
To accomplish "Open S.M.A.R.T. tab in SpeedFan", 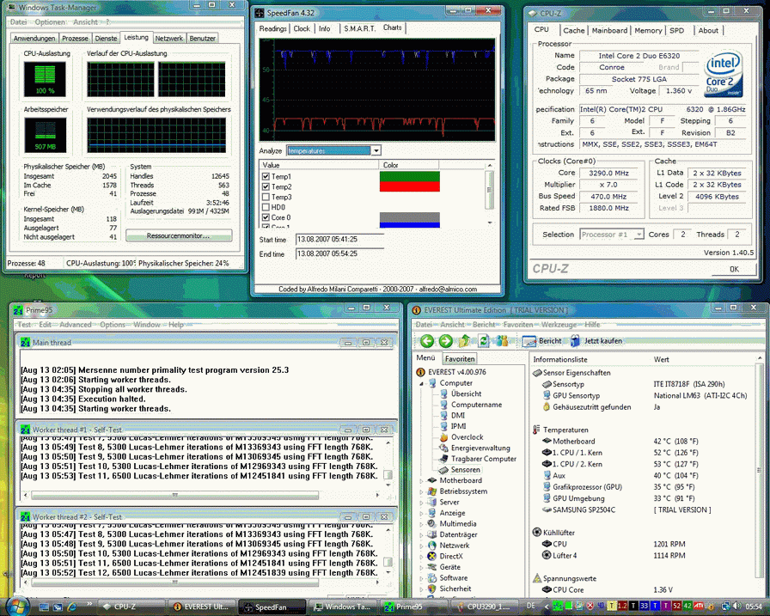I will coord(359,28).
